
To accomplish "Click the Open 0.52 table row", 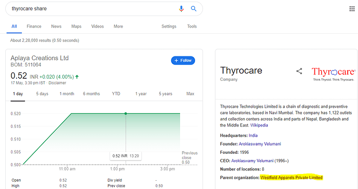I will point(39,180).
